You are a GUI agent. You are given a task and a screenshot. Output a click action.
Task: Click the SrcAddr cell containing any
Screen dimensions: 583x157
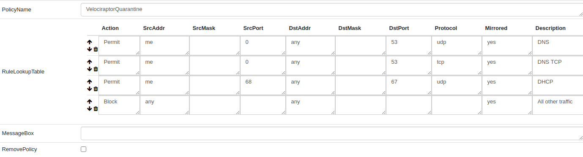(x=164, y=105)
